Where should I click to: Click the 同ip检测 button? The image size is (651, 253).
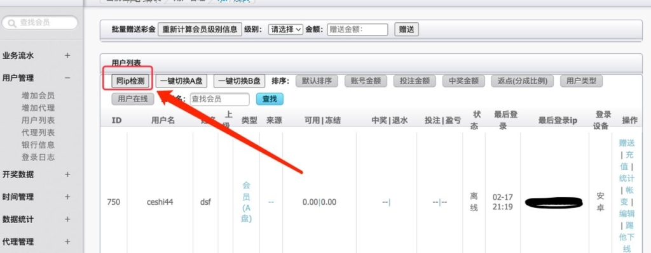coord(130,81)
